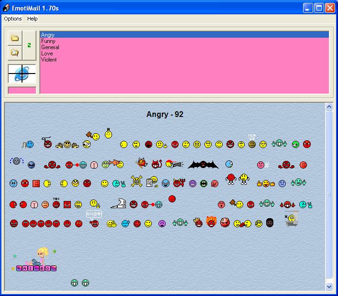338x296 pixels.
Task: Pick the cursing speech bubble red emoticon
Action: pyautogui.click(x=94, y=219)
